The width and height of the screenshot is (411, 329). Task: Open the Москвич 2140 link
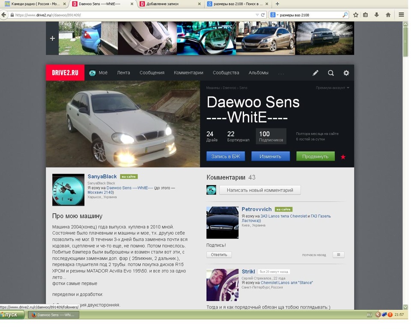100,192
